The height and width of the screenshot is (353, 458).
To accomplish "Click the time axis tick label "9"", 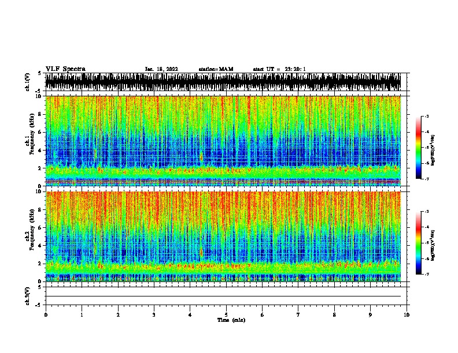I will click(x=370, y=315).
